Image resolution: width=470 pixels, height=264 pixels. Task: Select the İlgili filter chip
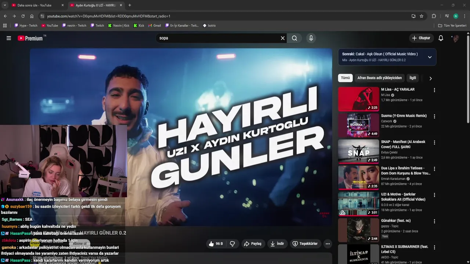point(413,78)
